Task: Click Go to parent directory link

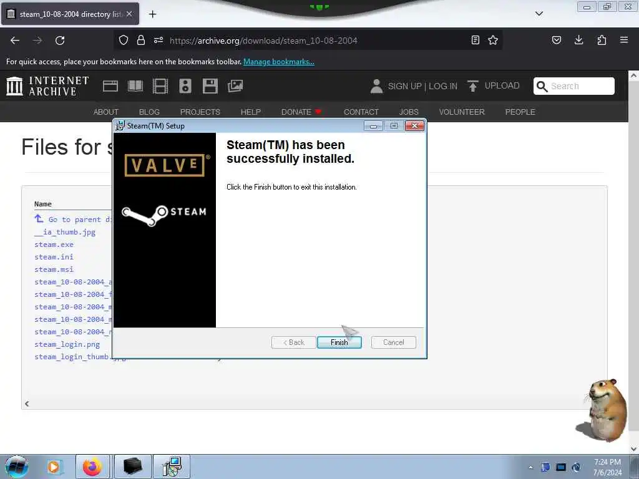Action: 74,219
